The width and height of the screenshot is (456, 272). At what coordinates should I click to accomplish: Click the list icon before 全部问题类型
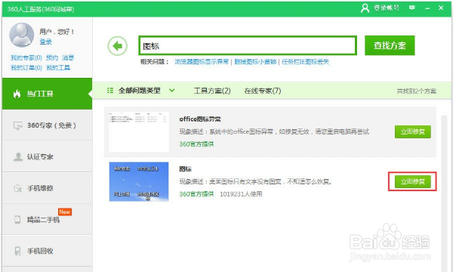110,91
